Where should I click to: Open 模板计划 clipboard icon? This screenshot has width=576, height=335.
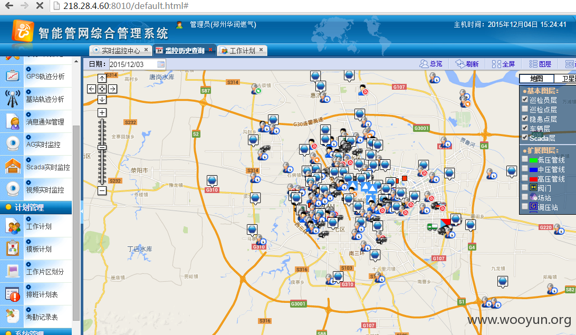point(13,248)
